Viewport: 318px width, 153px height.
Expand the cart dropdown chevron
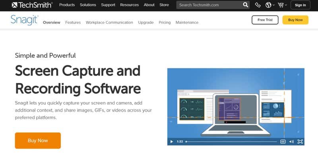(286, 5)
